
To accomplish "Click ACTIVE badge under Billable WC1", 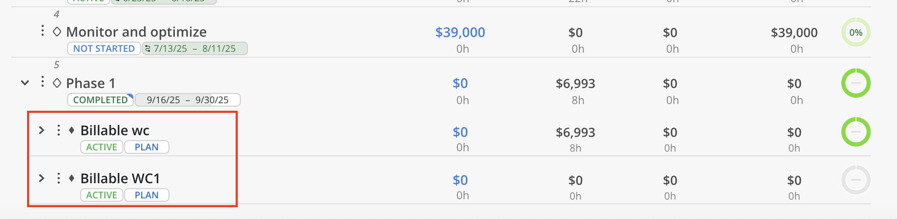I will [102, 195].
